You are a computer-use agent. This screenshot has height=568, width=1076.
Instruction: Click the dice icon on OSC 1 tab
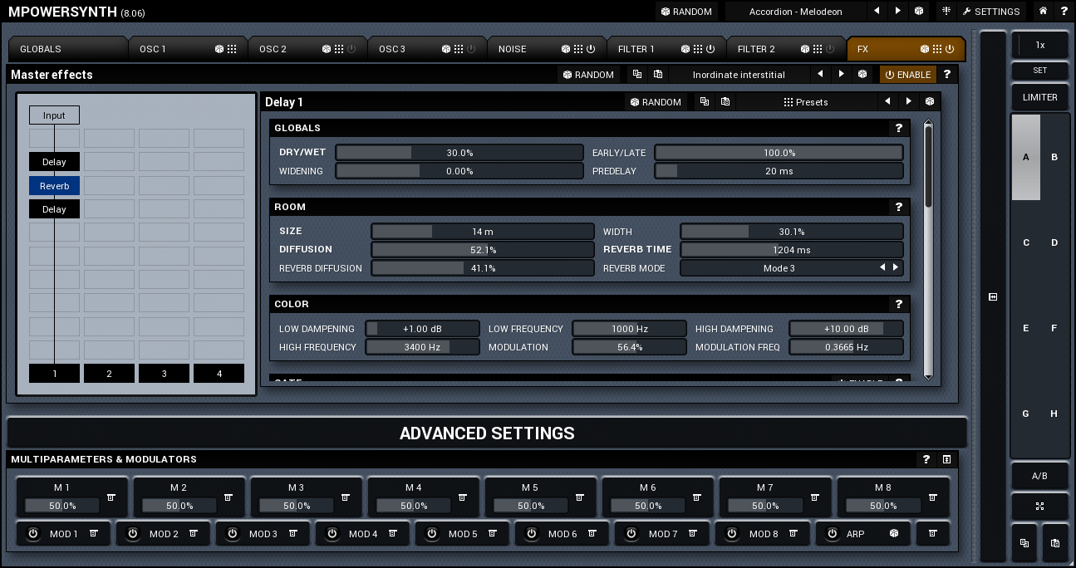pos(219,49)
